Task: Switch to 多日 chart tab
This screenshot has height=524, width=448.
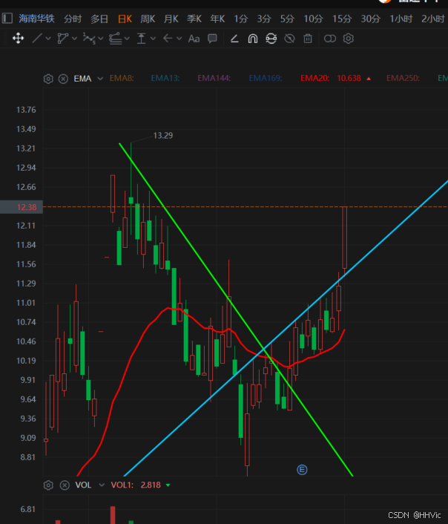Action: click(99, 19)
